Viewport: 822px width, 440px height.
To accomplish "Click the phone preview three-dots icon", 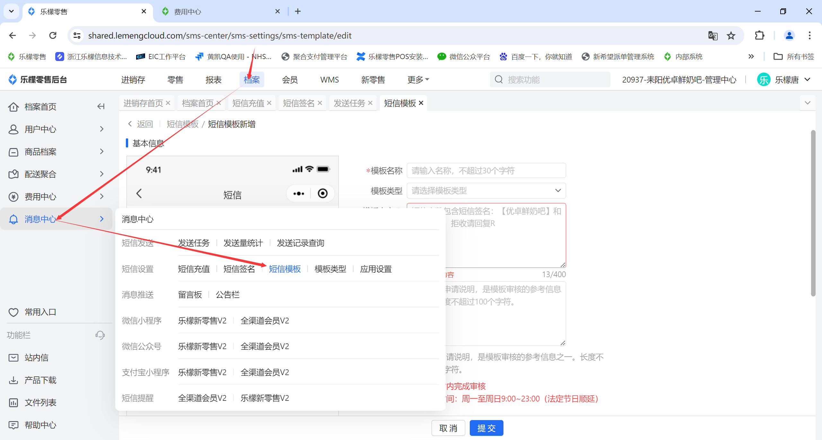I will [x=299, y=193].
